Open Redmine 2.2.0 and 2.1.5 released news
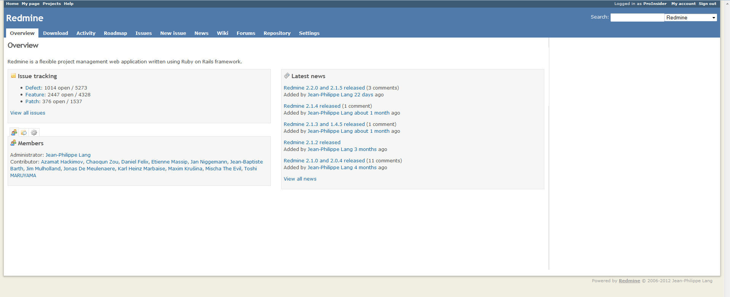The width and height of the screenshot is (730, 297). point(324,88)
